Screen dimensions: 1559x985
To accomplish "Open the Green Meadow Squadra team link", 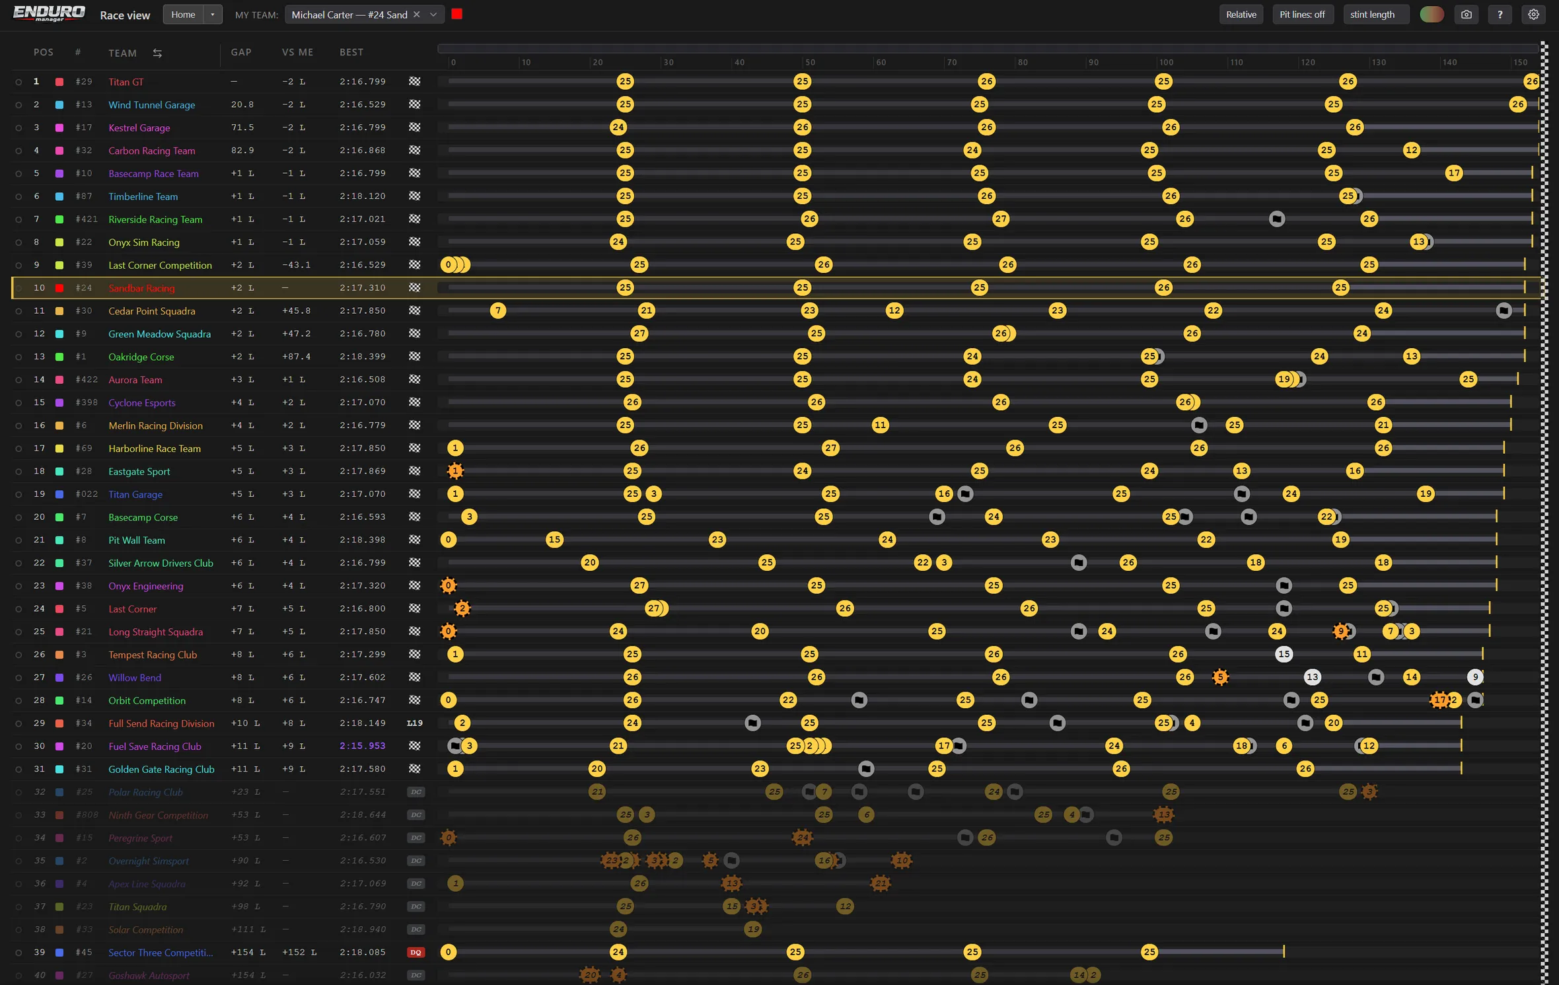I will (160, 334).
